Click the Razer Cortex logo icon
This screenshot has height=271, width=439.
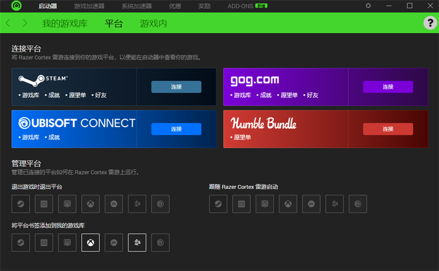(16, 5)
